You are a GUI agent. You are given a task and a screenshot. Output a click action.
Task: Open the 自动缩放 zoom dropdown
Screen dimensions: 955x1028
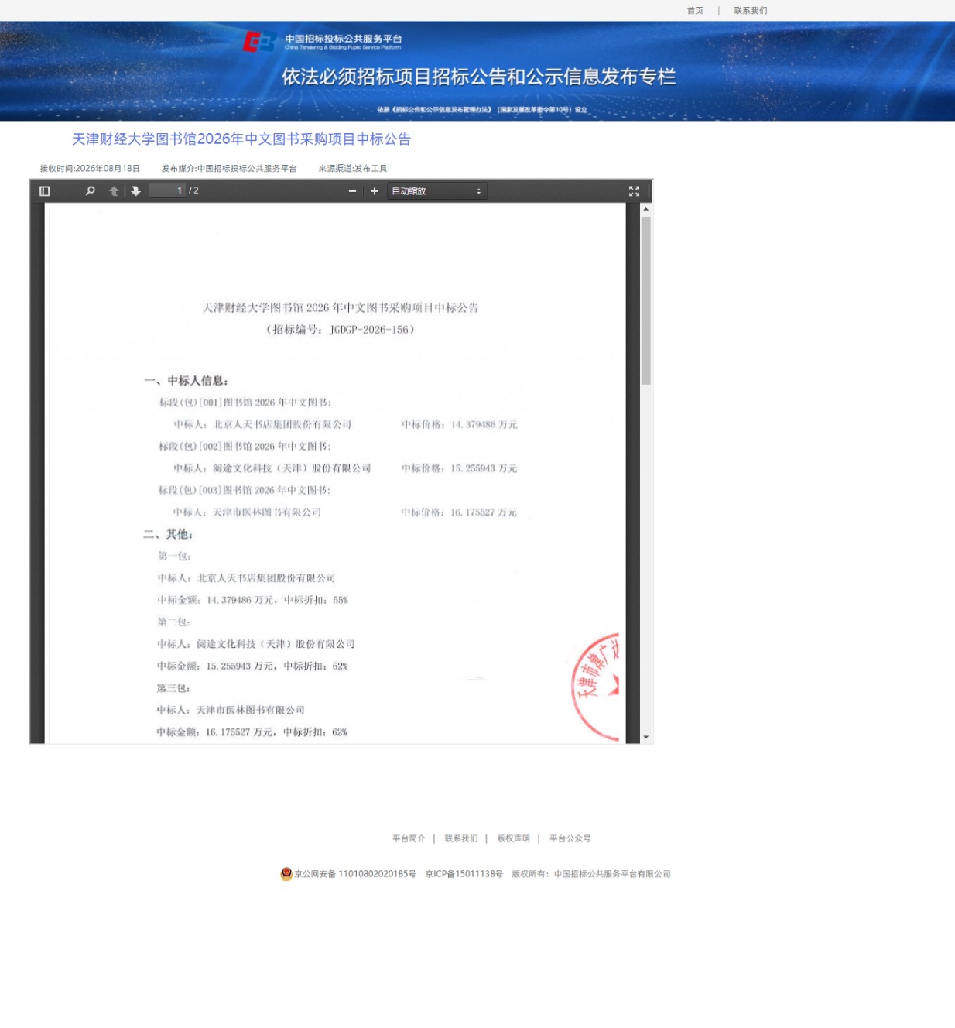click(437, 191)
